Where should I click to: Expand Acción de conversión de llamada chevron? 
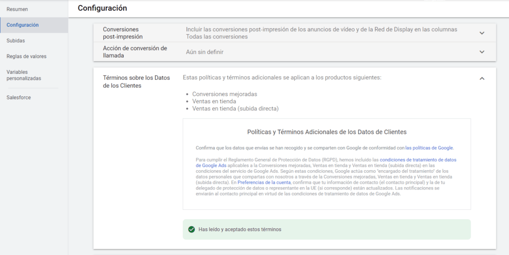(482, 52)
